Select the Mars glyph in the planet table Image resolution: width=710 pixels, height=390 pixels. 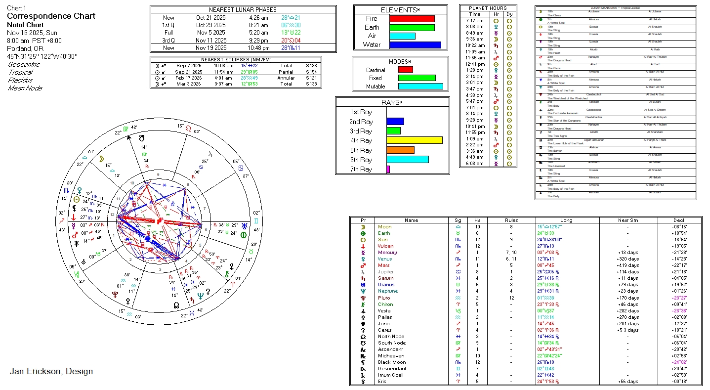coord(363,265)
